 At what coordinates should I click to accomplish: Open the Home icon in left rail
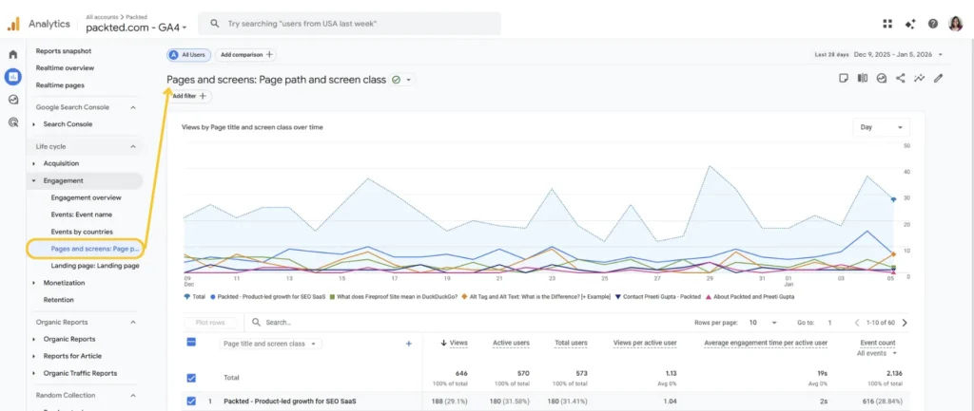(13, 54)
